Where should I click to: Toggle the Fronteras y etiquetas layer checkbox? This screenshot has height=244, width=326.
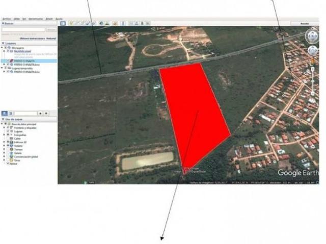(x=8, y=128)
